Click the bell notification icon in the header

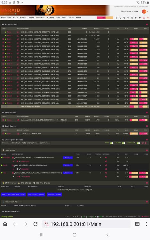tap(148, 18)
